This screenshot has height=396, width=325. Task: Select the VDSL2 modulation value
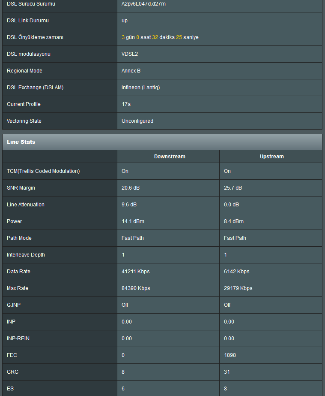point(130,54)
